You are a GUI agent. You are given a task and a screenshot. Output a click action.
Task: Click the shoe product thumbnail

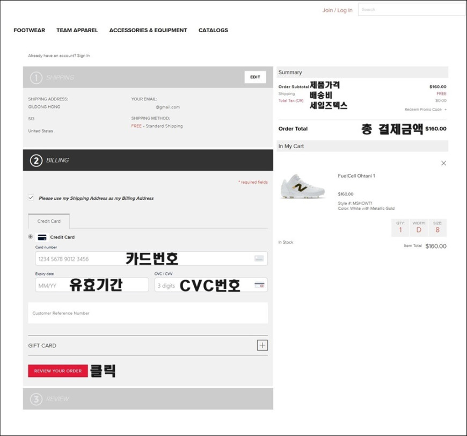tap(302, 186)
